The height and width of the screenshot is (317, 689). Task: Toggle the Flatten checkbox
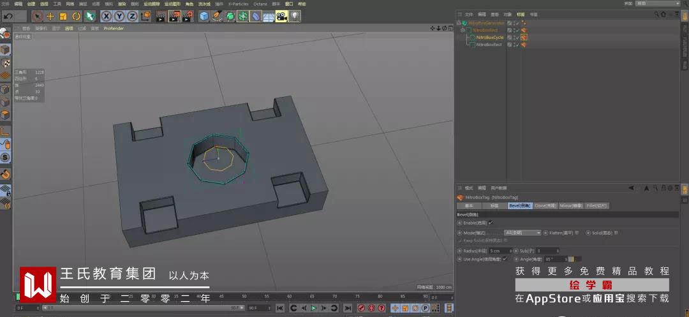(577, 233)
